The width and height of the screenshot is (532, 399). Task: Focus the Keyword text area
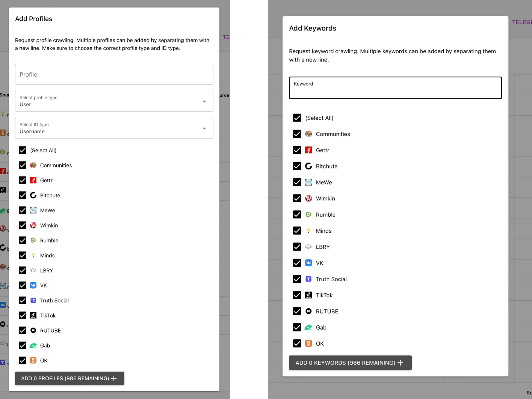[395, 88]
